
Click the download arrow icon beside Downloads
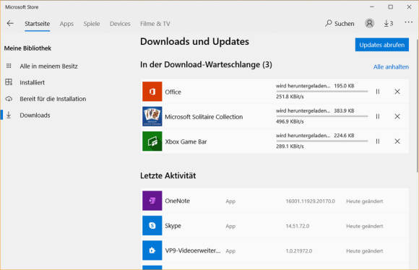click(x=9, y=115)
